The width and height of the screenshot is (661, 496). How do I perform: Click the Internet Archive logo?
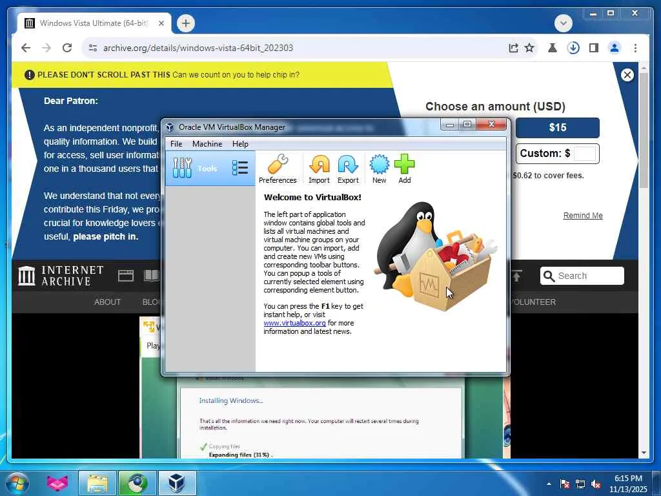[61, 275]
